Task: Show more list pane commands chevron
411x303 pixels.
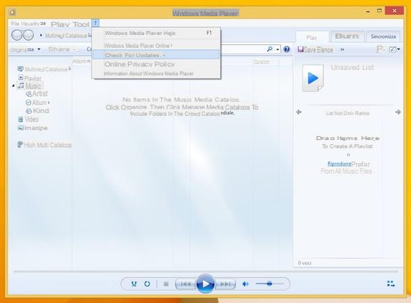Action: [x=342, y=50]
